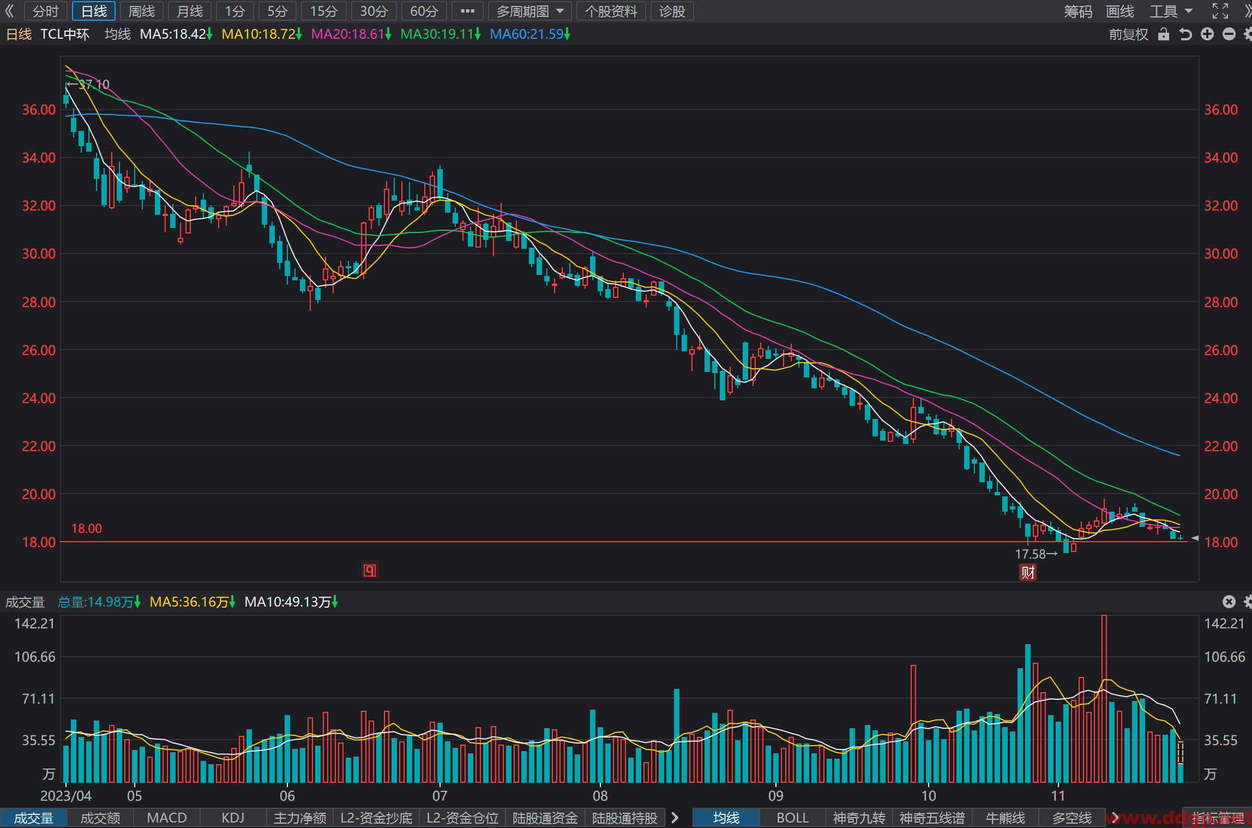Show more sub-indicators with chevron arrow

tap(675, 818)
